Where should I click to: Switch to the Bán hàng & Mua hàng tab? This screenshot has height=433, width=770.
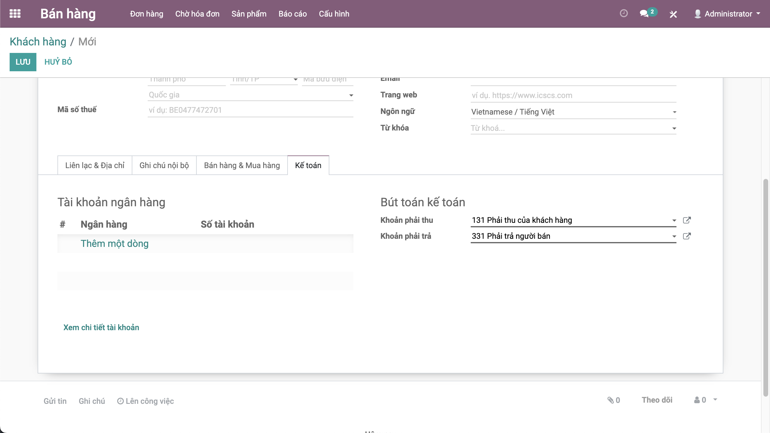click(242, 165)
